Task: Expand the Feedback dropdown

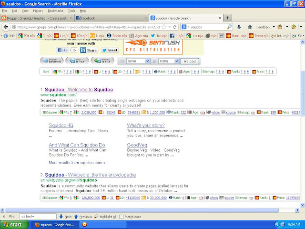Action: [274, 27]
